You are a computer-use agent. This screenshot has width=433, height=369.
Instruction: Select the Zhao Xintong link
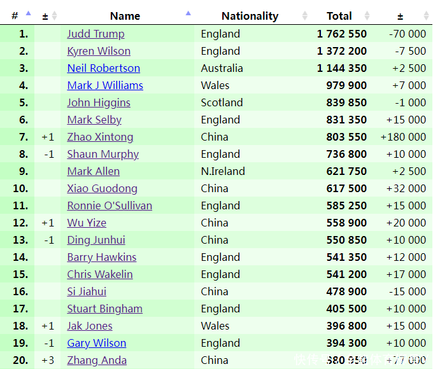(100, 137)
